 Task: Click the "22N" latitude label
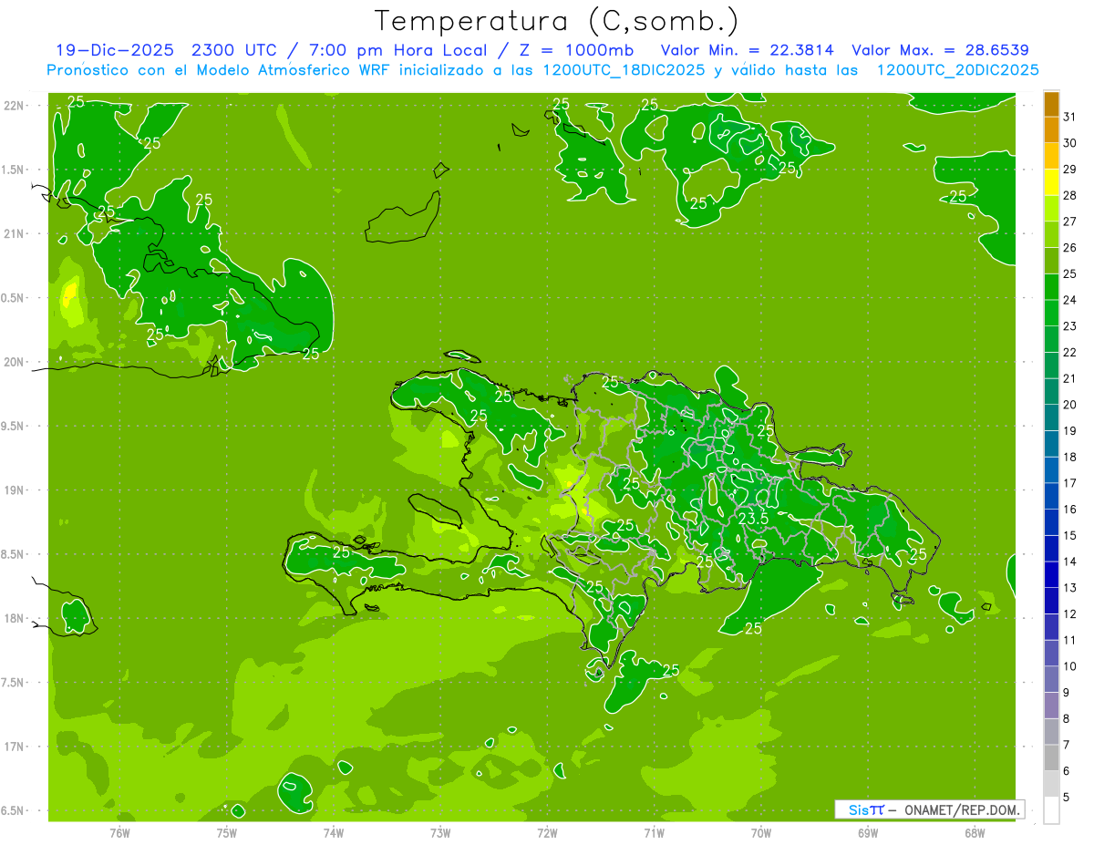click(x=15, y=106)
